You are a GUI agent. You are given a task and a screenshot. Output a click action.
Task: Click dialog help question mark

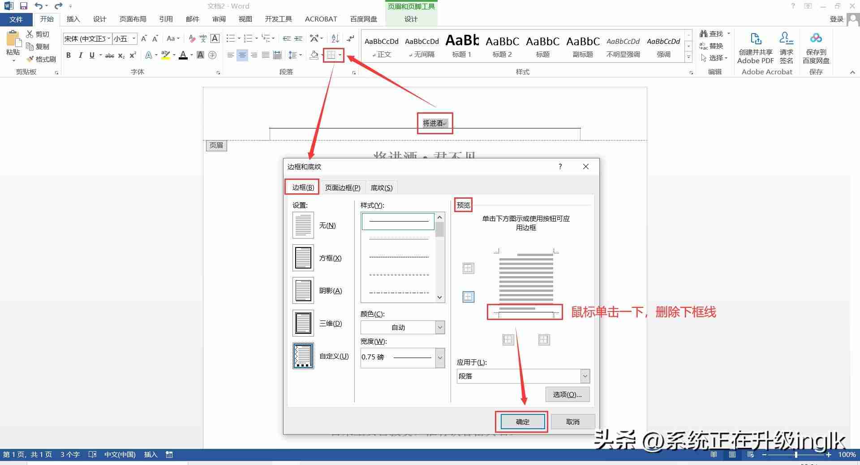coord(560,166)
